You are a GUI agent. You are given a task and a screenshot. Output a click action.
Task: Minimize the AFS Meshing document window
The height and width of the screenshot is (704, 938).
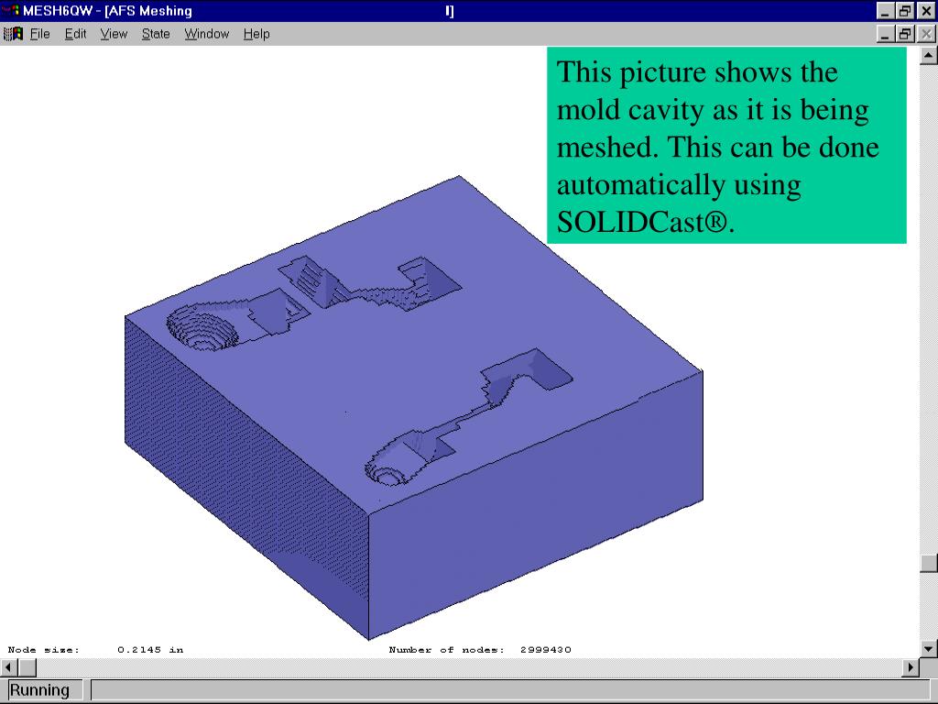pyautogui.click(x=886, y=34)
